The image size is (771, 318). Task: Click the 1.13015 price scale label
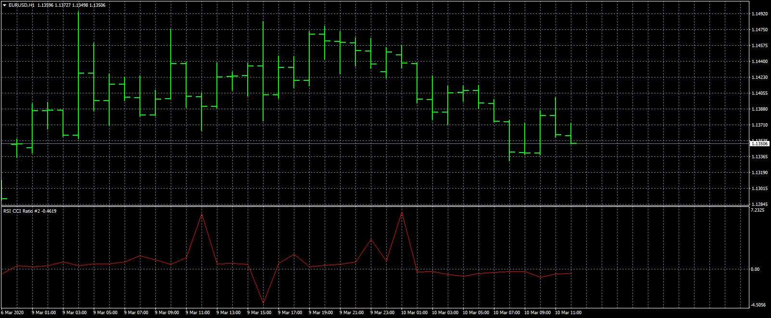(x=759, y=189)
